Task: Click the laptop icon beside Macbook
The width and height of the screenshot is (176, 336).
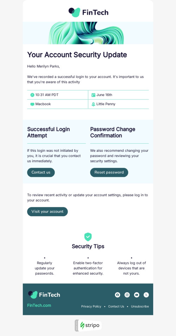Action: pos(32,104)
